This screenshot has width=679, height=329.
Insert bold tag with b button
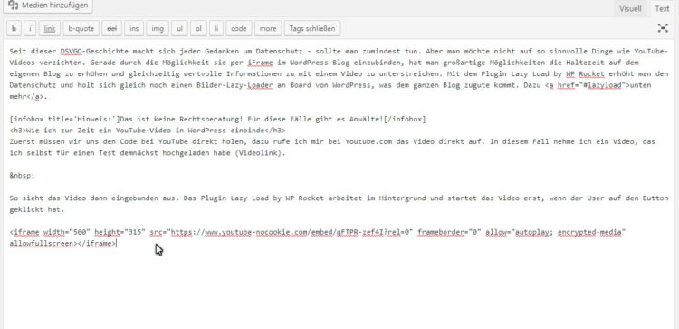click(14, 29)
